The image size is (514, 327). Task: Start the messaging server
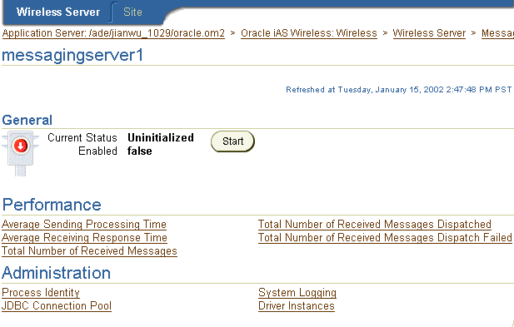click(x=232, y=141)
